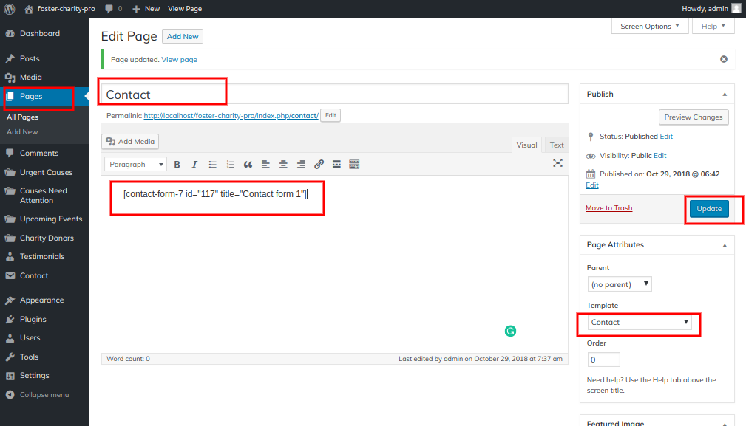The image size is (746, 426).
Task: Insert bulleted list
Action: pos(213,165)
